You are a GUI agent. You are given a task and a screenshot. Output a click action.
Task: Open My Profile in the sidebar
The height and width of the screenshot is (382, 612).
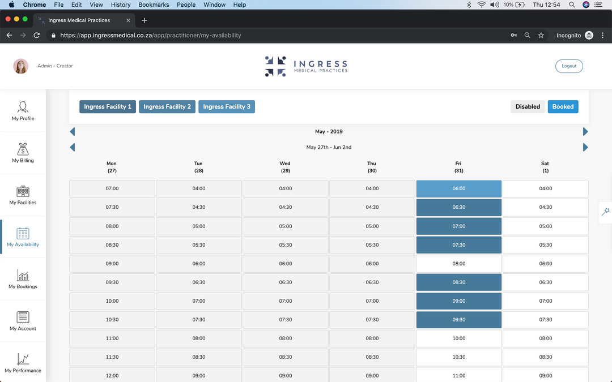(x=23, y=111)
